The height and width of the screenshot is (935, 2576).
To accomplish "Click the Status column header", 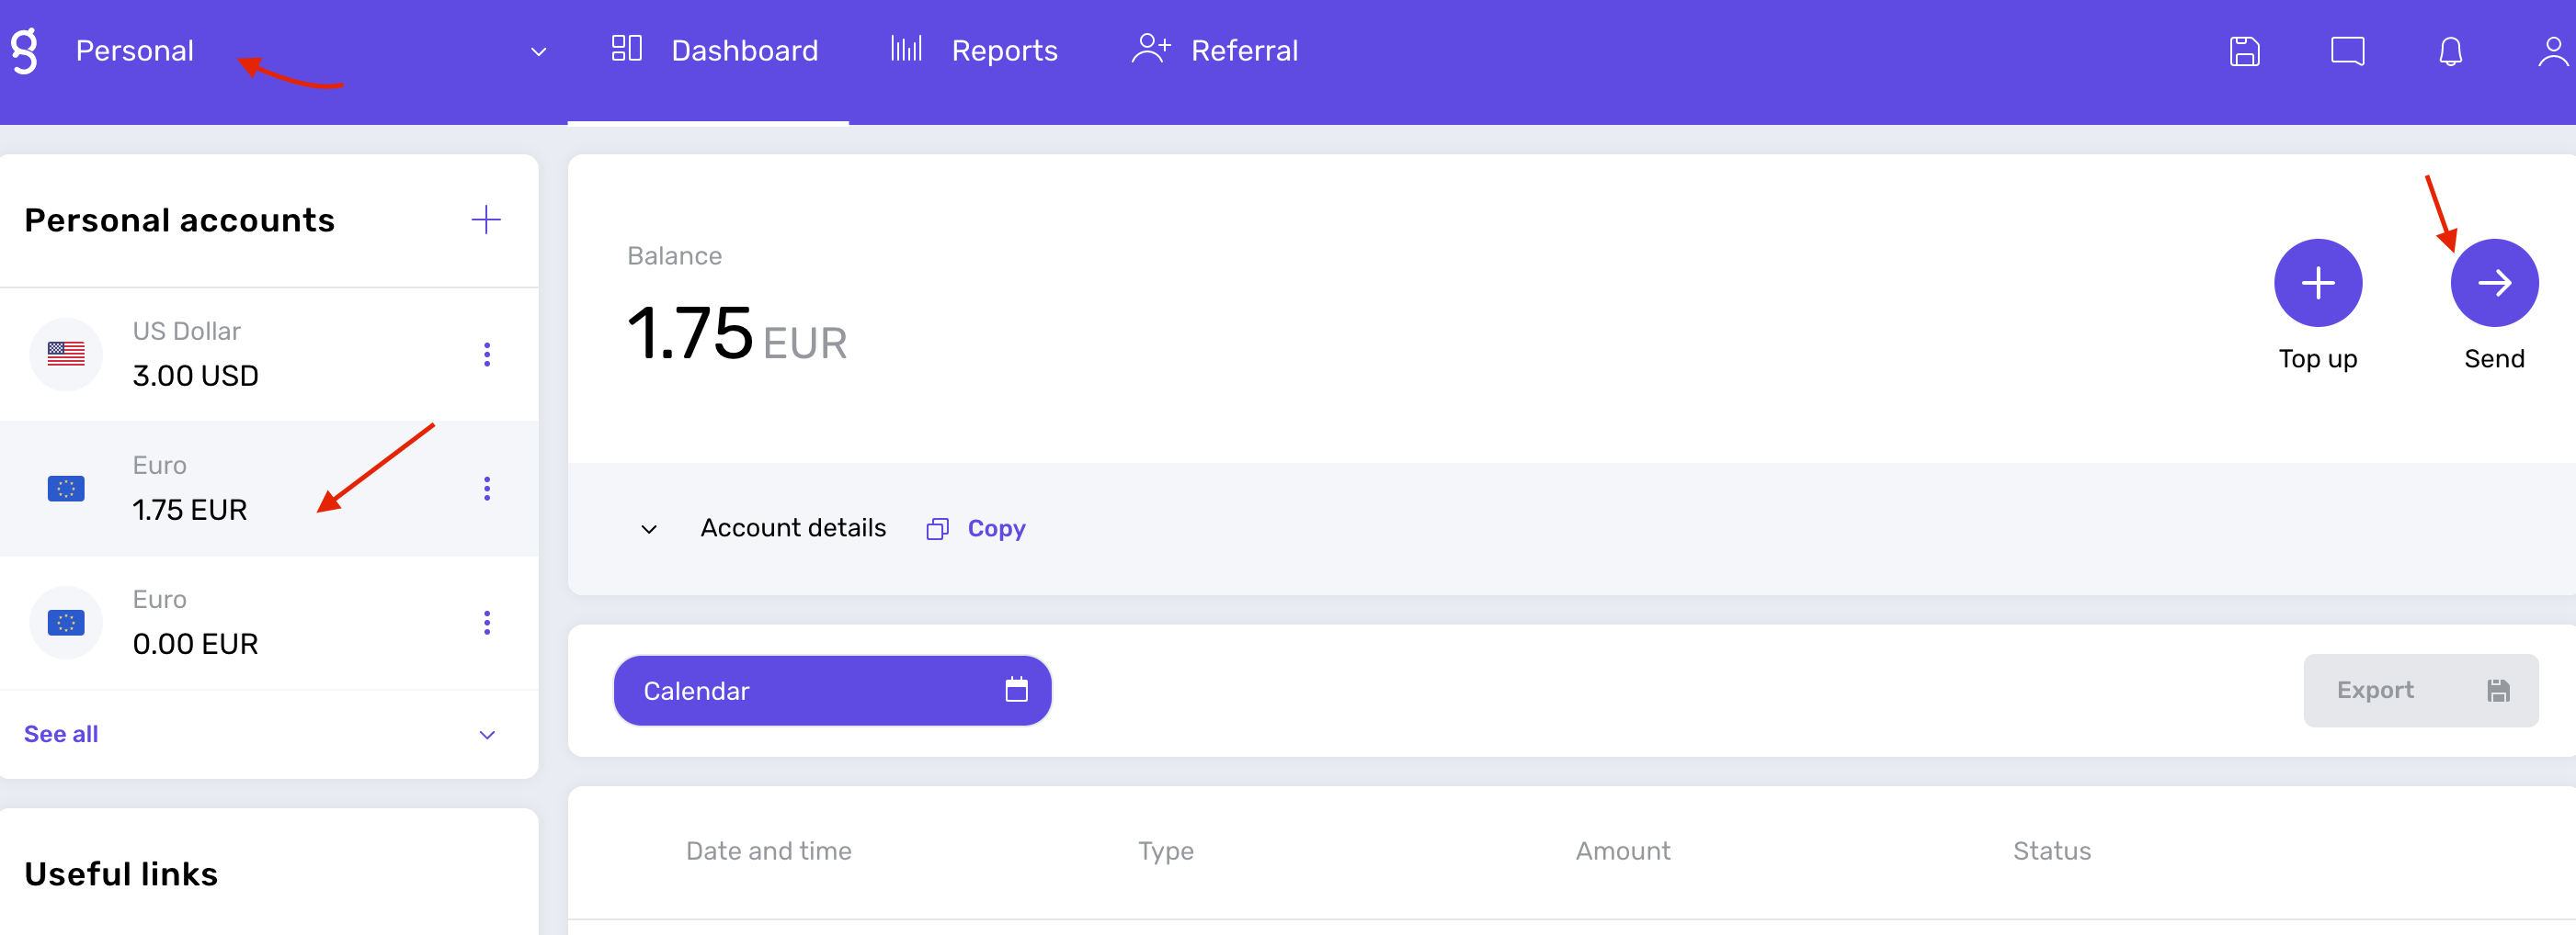I will 2051,851.
